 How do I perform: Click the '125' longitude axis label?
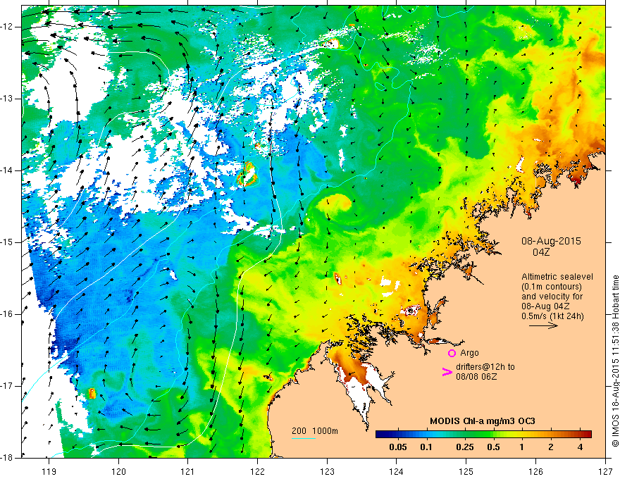coord(466,471)
